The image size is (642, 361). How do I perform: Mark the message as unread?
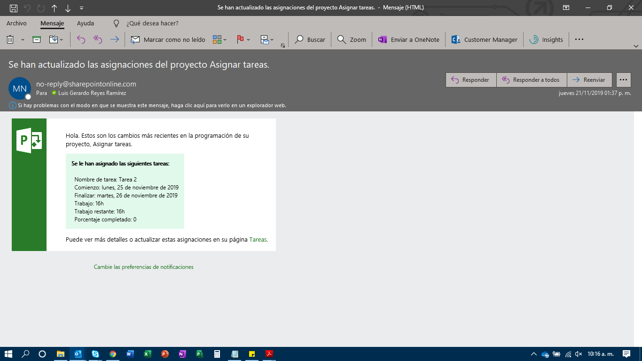168,39
